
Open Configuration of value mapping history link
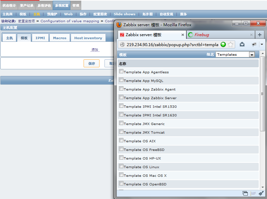coord(70,21)
